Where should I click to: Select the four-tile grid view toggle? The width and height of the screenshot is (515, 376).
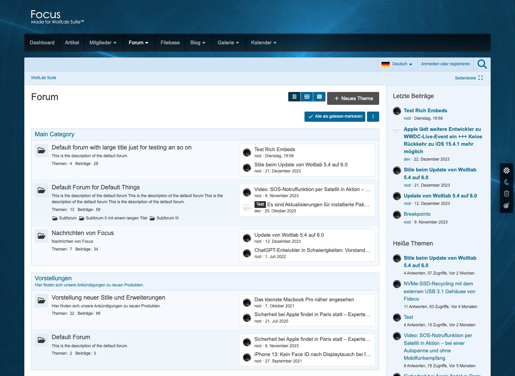(x=307, y=97)
